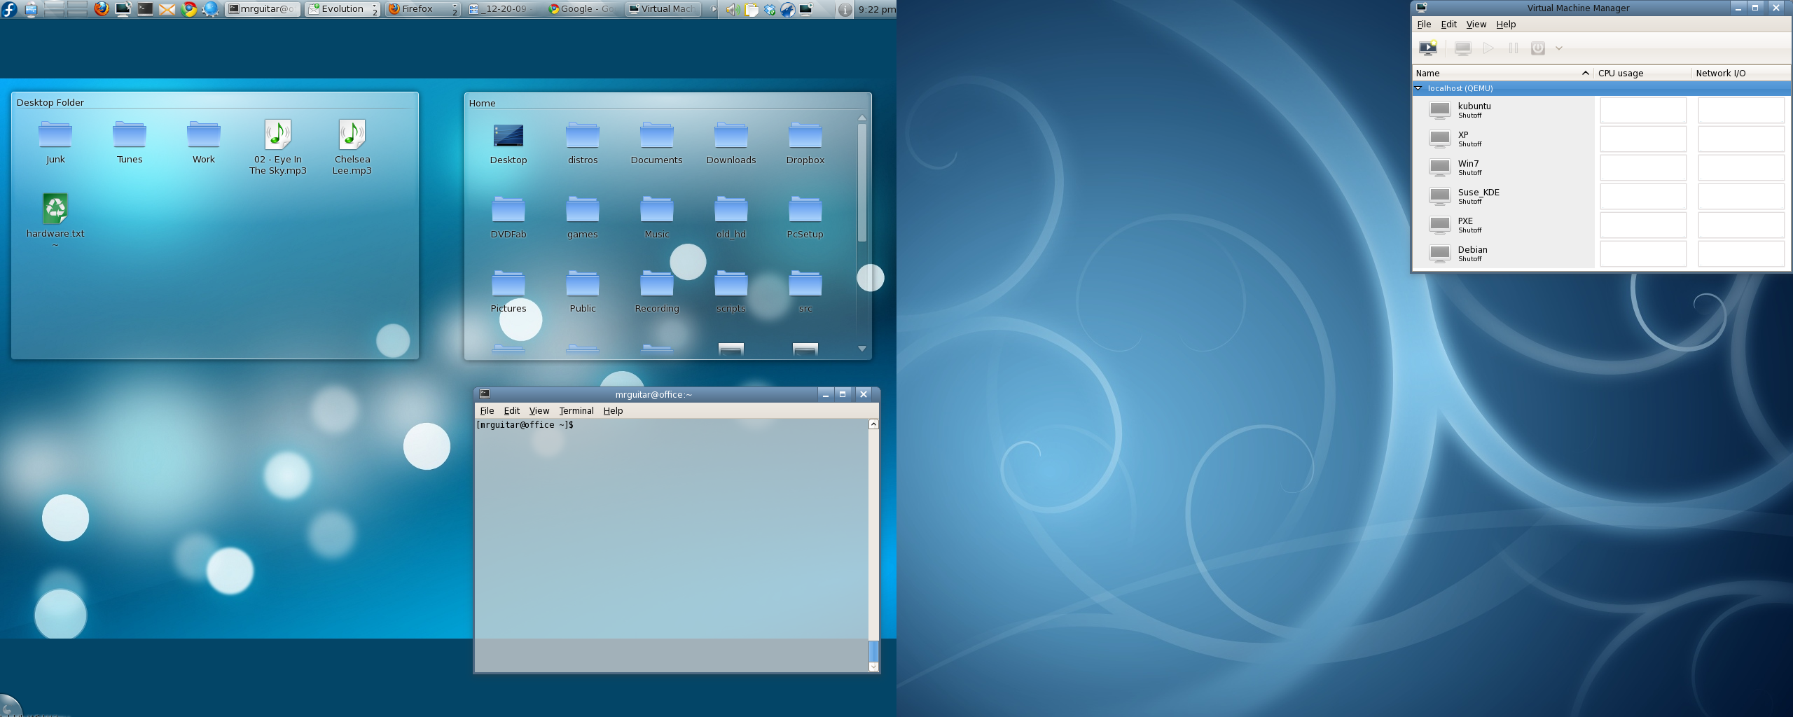Click the round blue bird tray icon
1793x717 pixels.
787,9
